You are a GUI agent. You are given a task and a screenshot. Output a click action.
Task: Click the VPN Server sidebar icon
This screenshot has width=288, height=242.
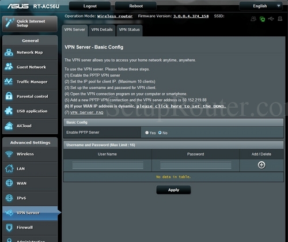(x=9, y=213)
